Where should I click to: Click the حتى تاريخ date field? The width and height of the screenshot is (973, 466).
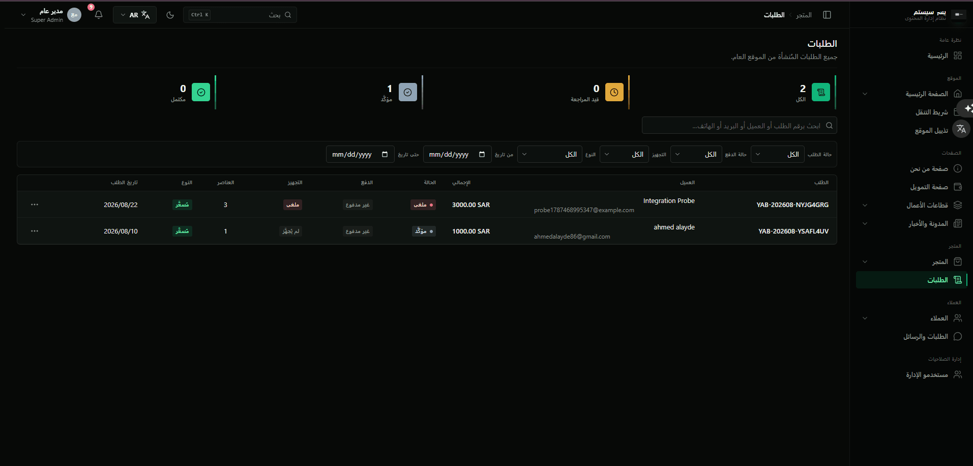click(360, 154)
